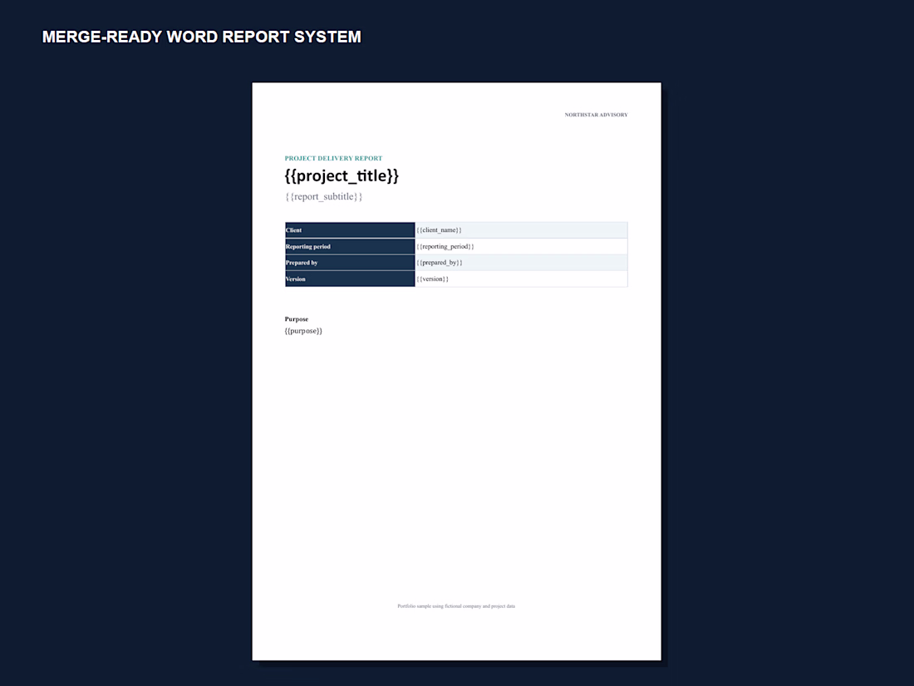
Task: Click the MERGE-READY WORD REPORT SYSTEM heading
Action: pos(202,37)
